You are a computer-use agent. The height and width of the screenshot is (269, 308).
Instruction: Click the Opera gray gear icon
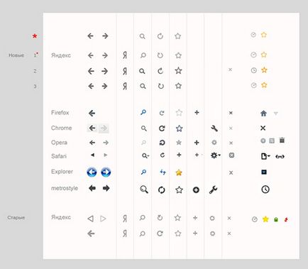214,143
